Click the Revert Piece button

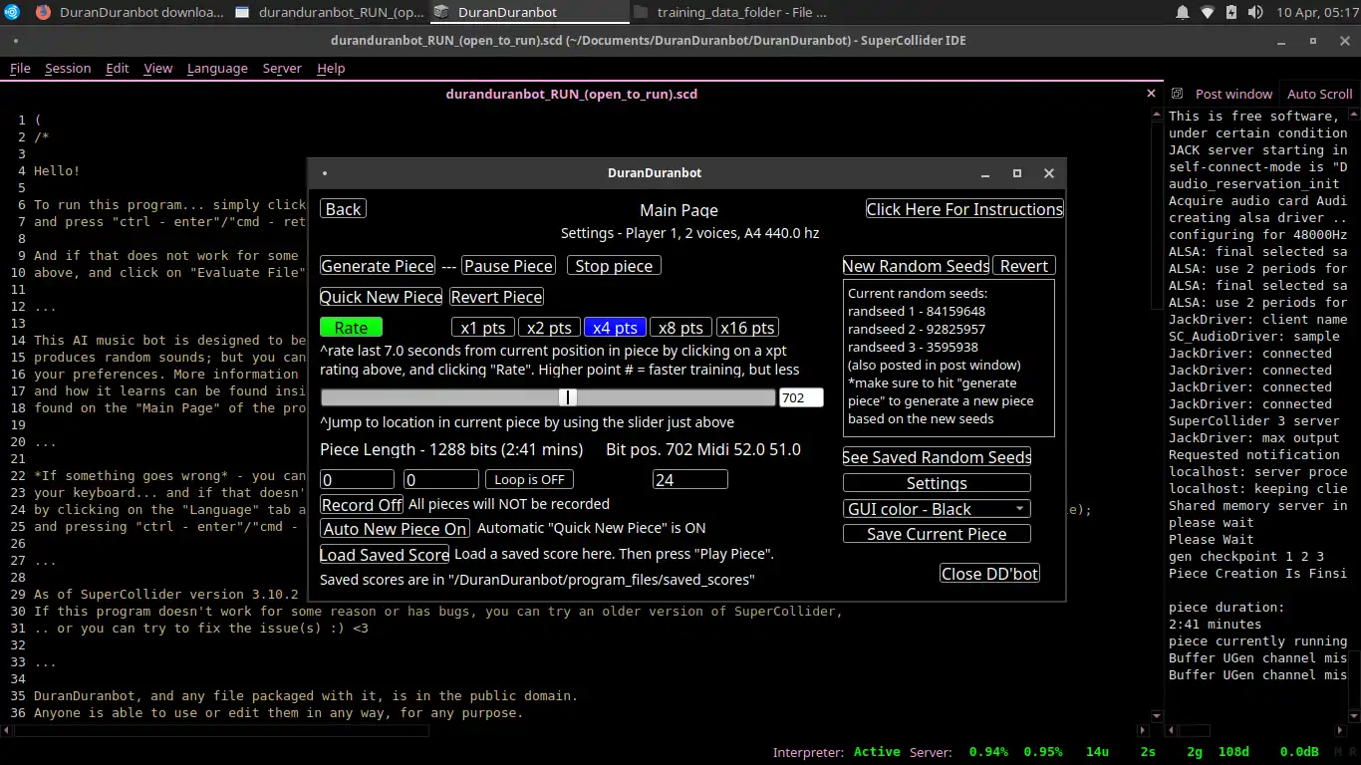(496, 297)
